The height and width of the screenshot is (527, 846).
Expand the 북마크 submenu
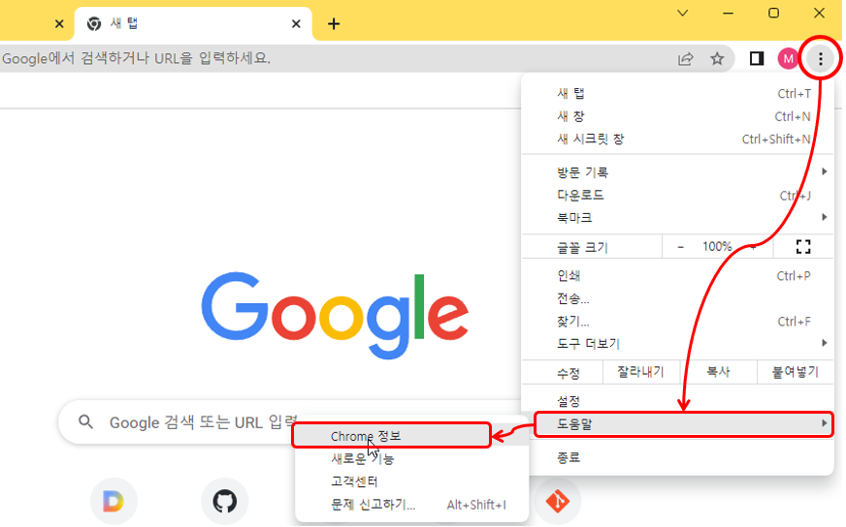pyautogui.click(x=677, y=218)
